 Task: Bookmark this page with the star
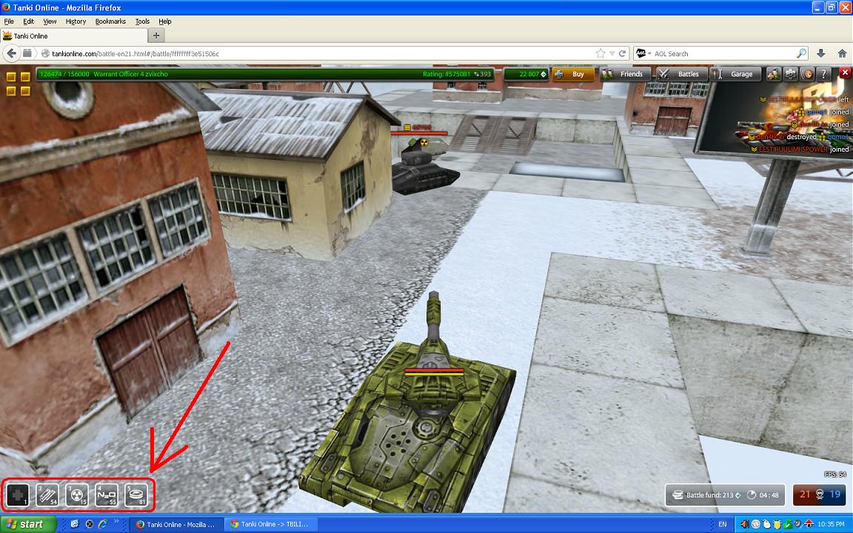601,53
